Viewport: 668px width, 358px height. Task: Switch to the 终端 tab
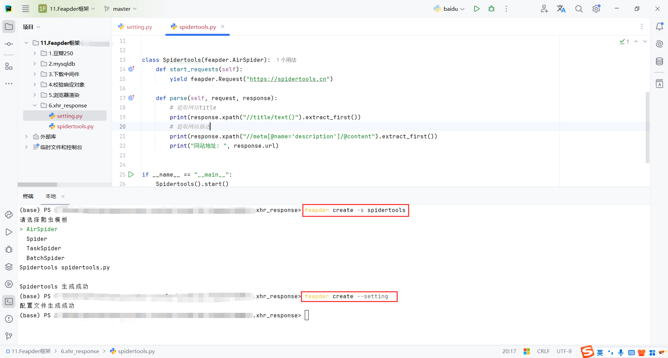click(28, 196)
